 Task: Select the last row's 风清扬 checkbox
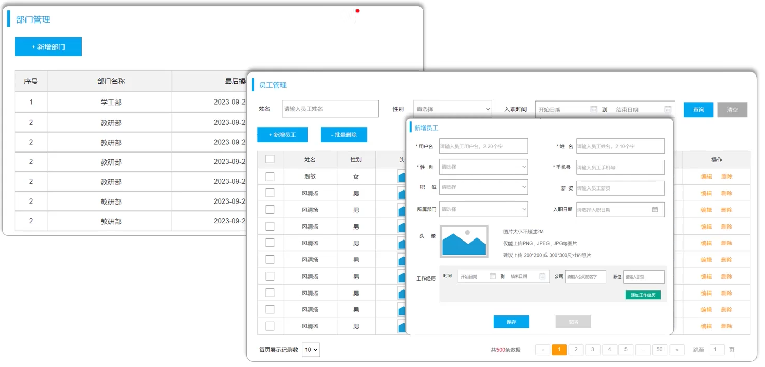click(270, 326)
